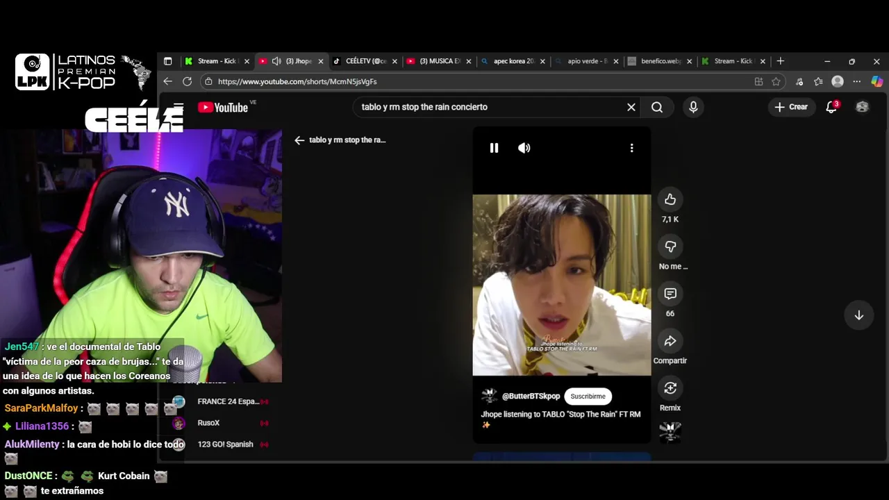
Task: Open the Copilot icon in browser toolbar
Action: pyautogui.click(x=877, y=81)
